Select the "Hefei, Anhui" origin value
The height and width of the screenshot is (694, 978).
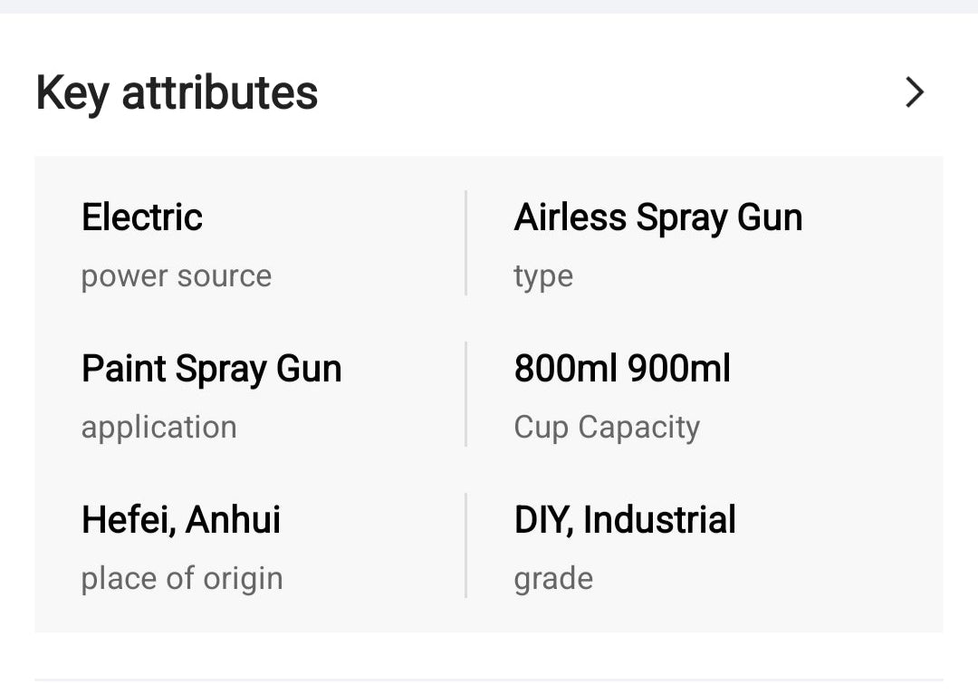point(181,520)
